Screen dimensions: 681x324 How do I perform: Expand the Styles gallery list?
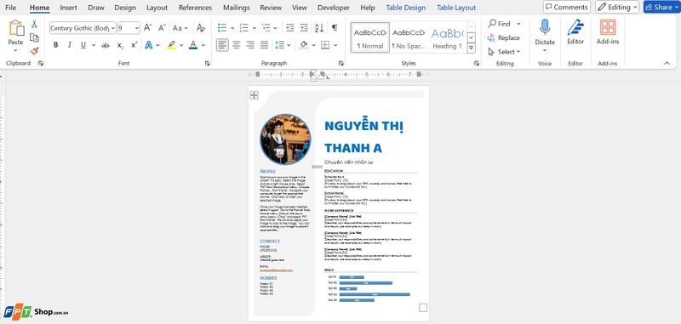coord(471,48)
